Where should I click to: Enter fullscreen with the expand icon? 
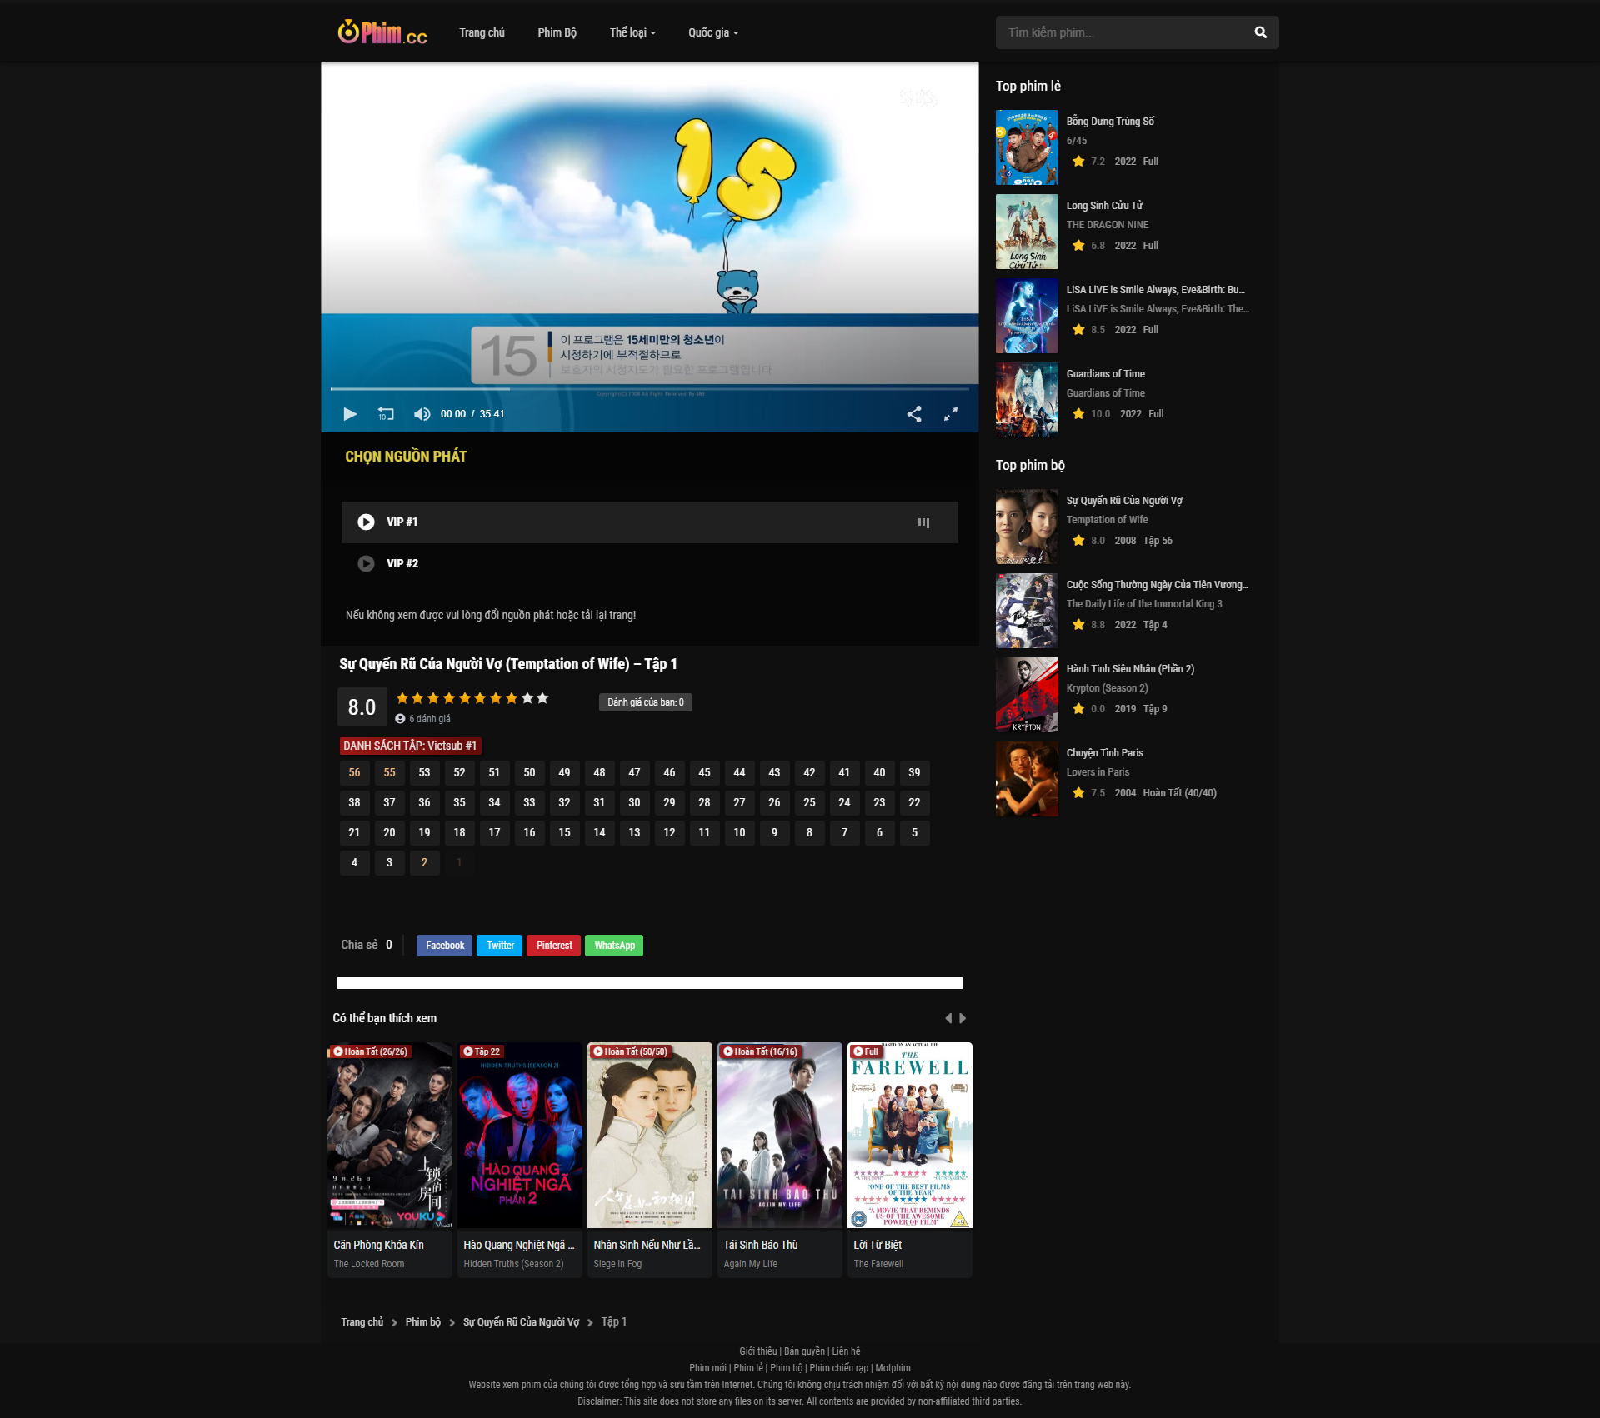coord(950,414)
